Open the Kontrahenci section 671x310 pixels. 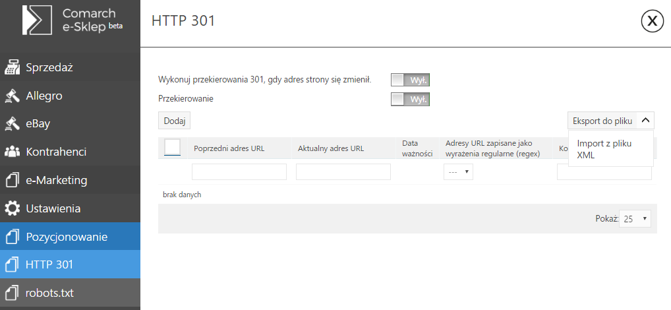click(70, 152)
